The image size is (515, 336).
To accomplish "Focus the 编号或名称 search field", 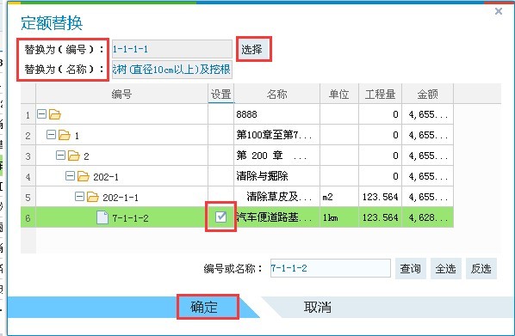I will click(x=331, y=268).
